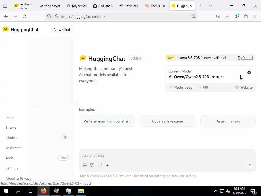Show site security padlock info

56,16
